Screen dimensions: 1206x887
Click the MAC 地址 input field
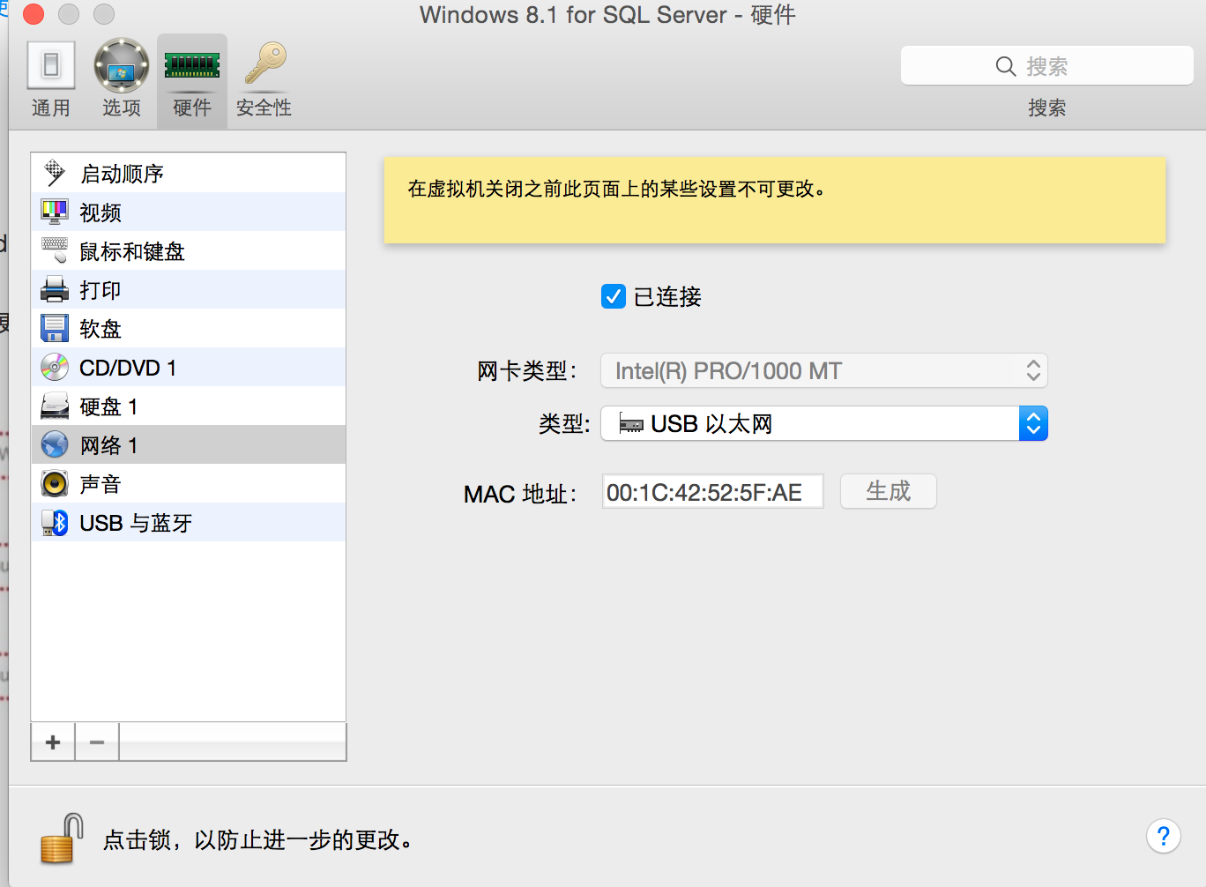coord(712,491)
